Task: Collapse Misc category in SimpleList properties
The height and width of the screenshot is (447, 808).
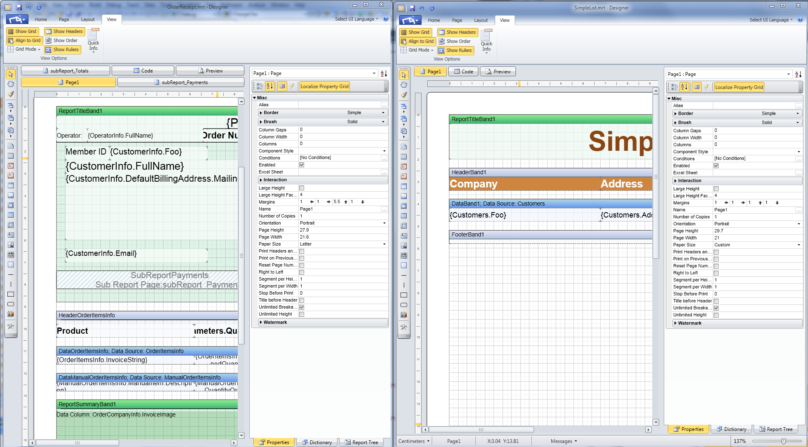Action: (x=669, y=99)
